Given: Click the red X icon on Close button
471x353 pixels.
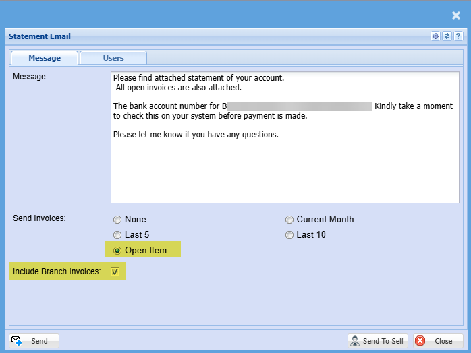Looking at the screenshot, I should pyautogui.click(x=420, y=340).
